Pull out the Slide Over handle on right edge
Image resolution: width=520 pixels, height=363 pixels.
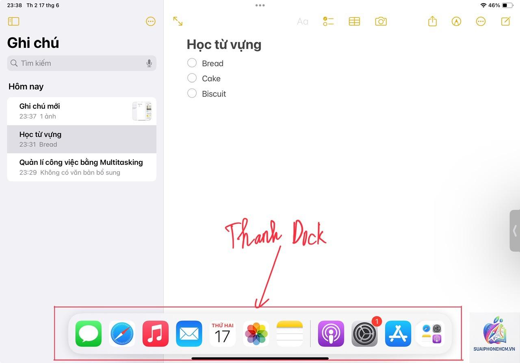[515, 231]
